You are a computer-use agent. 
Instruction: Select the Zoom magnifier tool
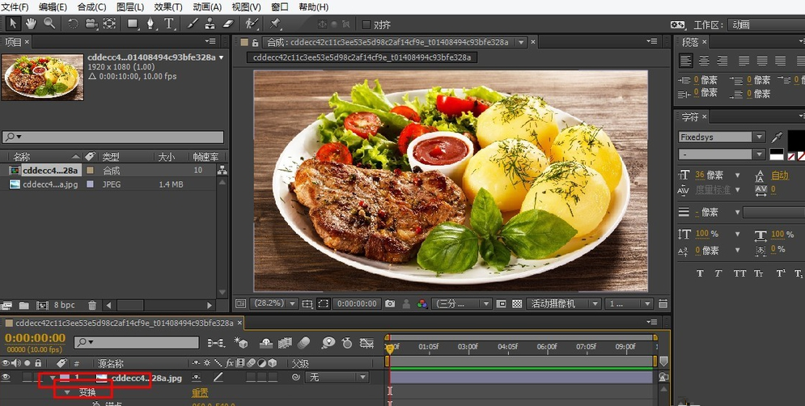tap(49, 23)
